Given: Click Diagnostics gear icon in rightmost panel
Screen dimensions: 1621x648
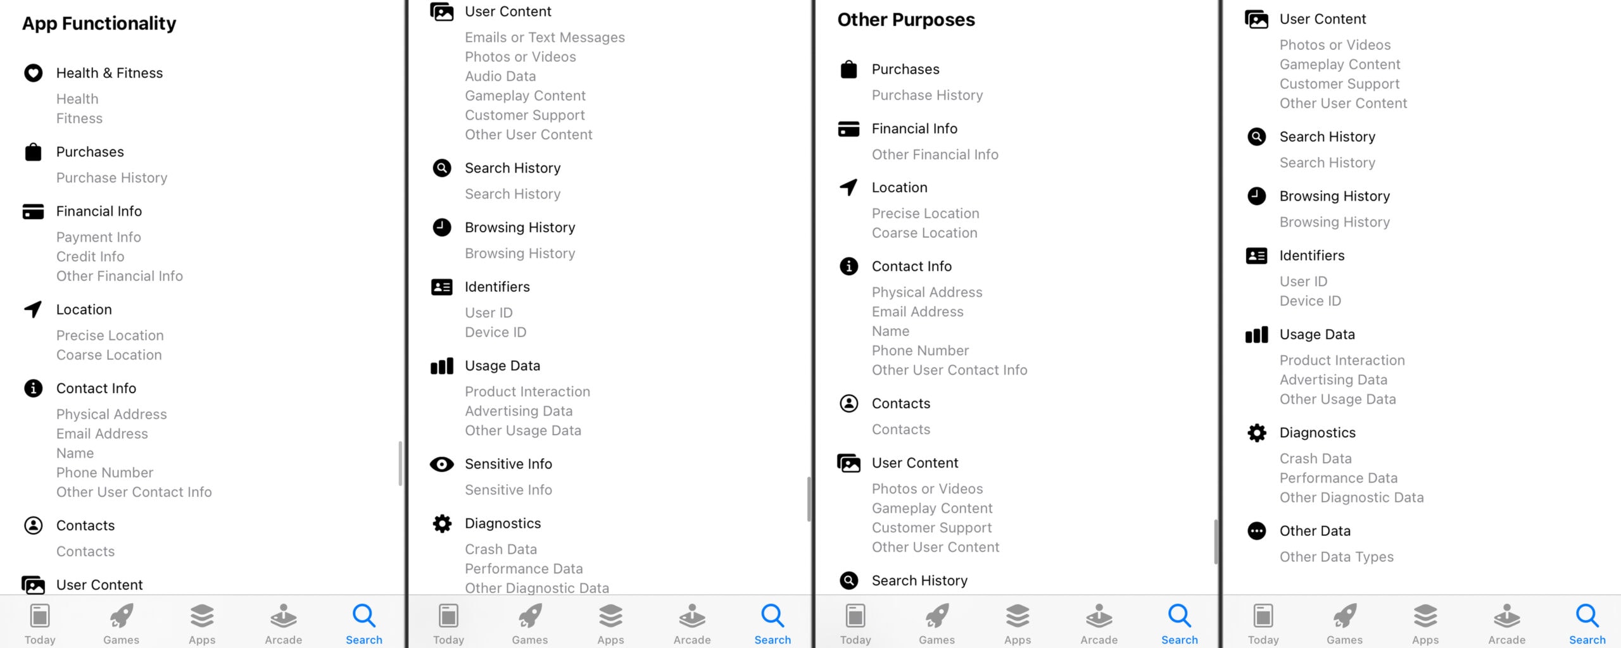Looking at the screenshot, I should 1256,433.
